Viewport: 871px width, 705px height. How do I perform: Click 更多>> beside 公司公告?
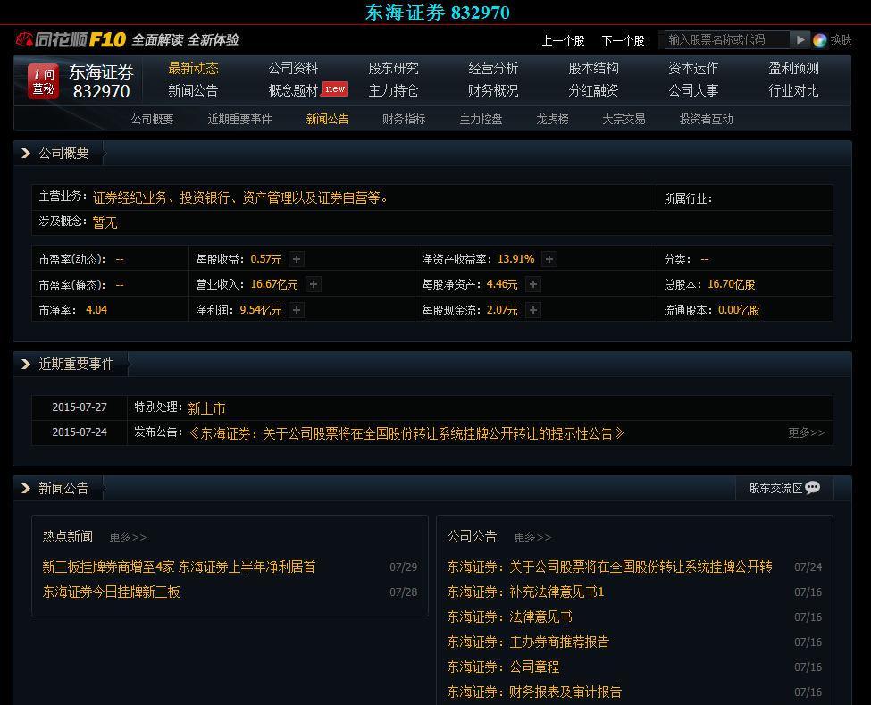tap(532, 537)
